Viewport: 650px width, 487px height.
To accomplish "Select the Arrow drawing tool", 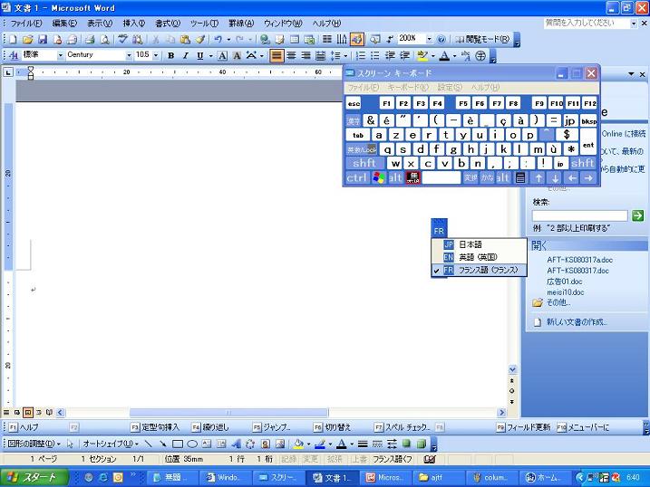I will (162, 444).
